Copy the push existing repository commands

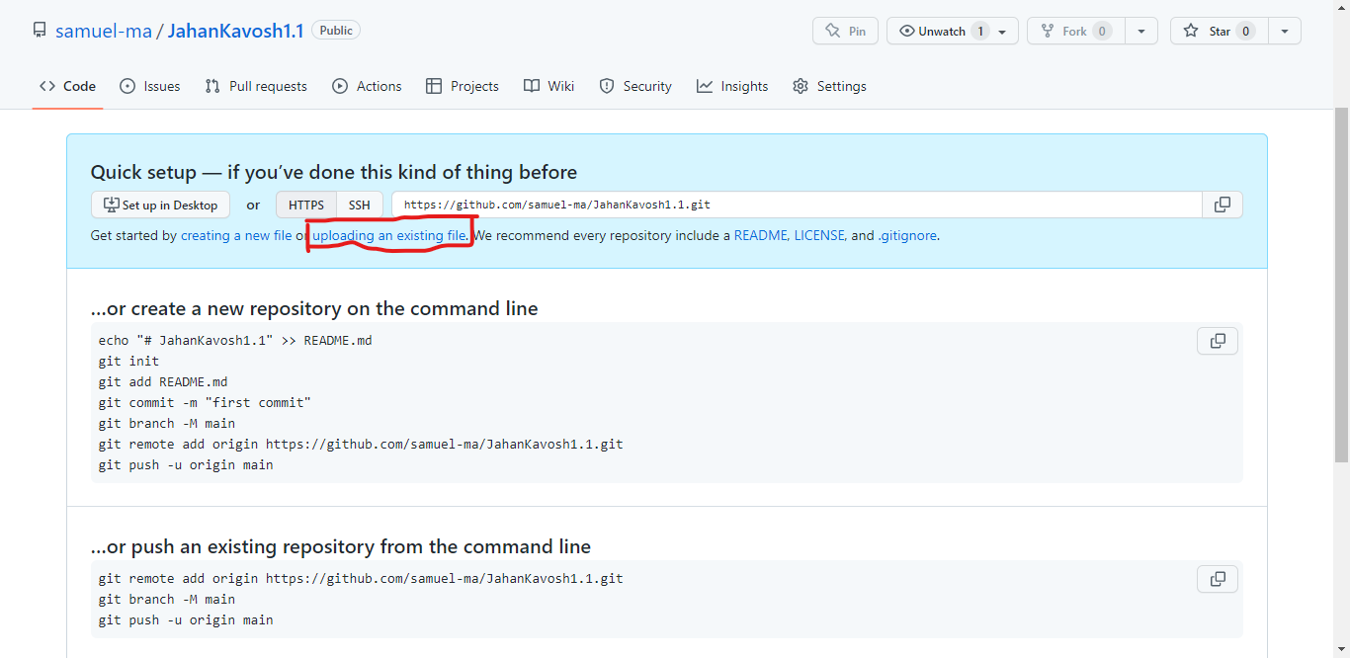click(x=1217, y=578)
